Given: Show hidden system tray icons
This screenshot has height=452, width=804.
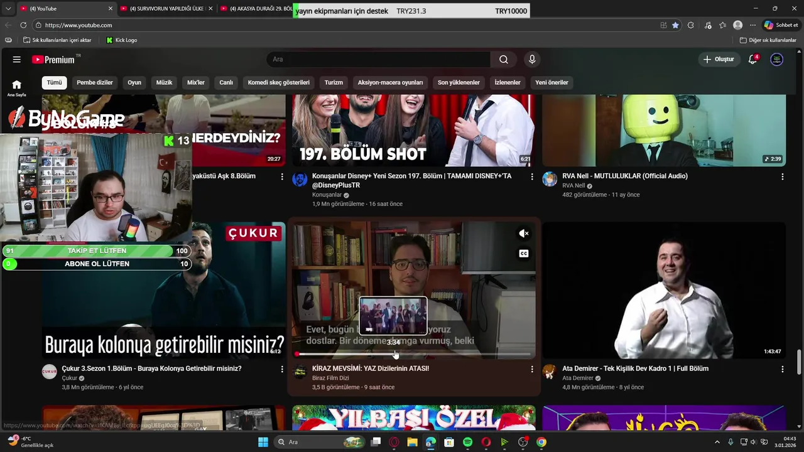Looking at the screenshot, I should click(717, 442).
